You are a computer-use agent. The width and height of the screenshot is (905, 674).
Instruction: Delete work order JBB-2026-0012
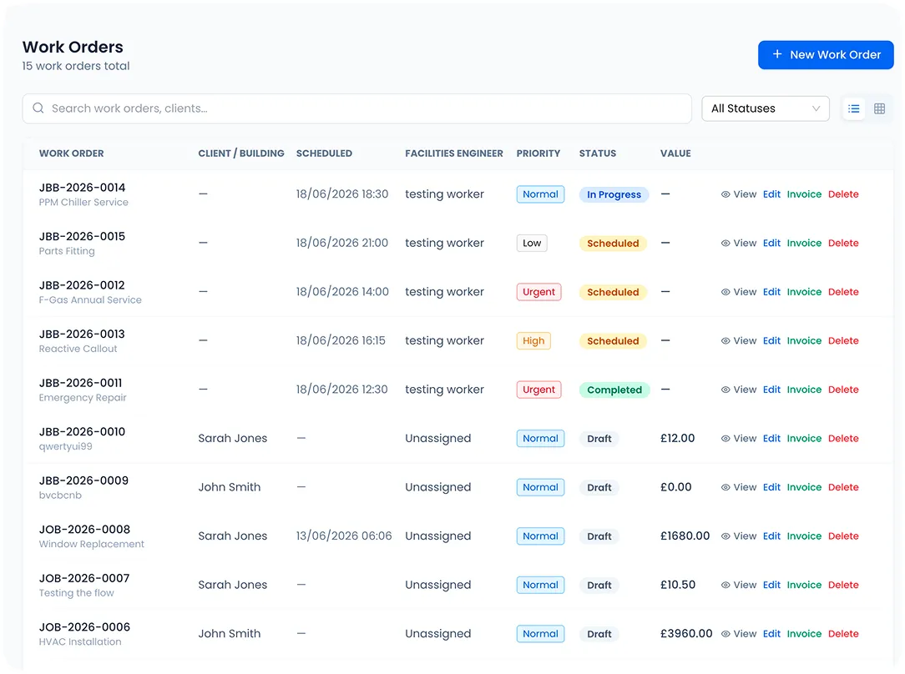(x=843, y=292)
